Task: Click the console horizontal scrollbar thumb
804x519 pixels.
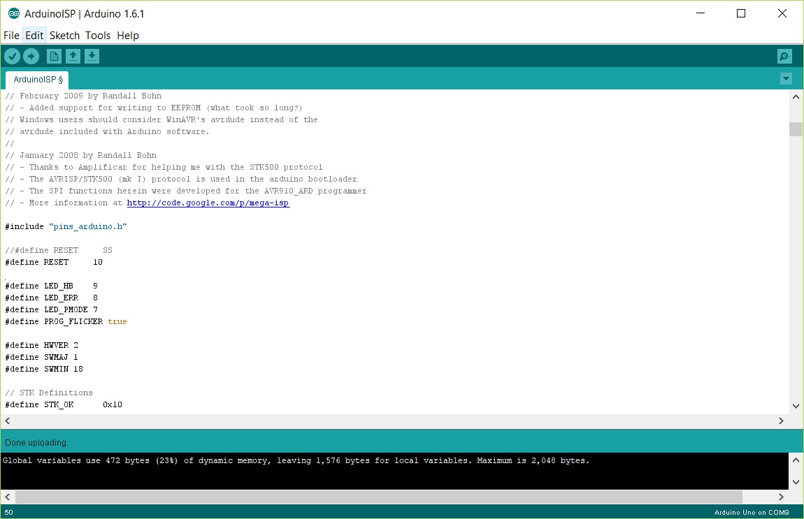Action: tap(379, 497)
